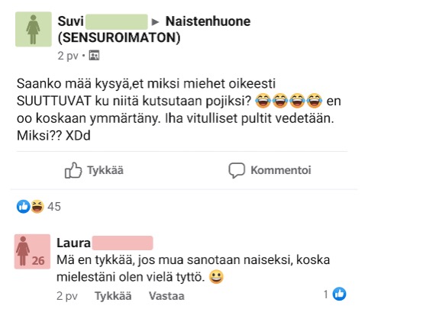
Task: Open the post's 2 pv timestamp
Action: [68, 56]
